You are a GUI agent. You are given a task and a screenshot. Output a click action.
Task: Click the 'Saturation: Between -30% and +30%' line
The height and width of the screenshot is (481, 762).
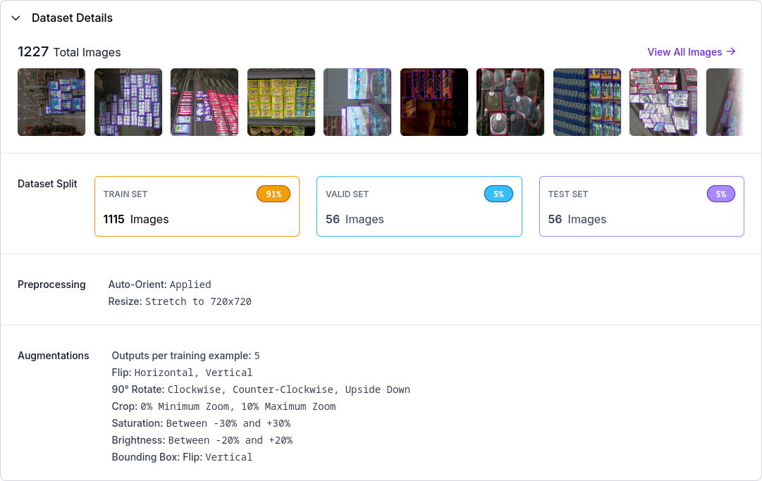click(x=201, y=423)
